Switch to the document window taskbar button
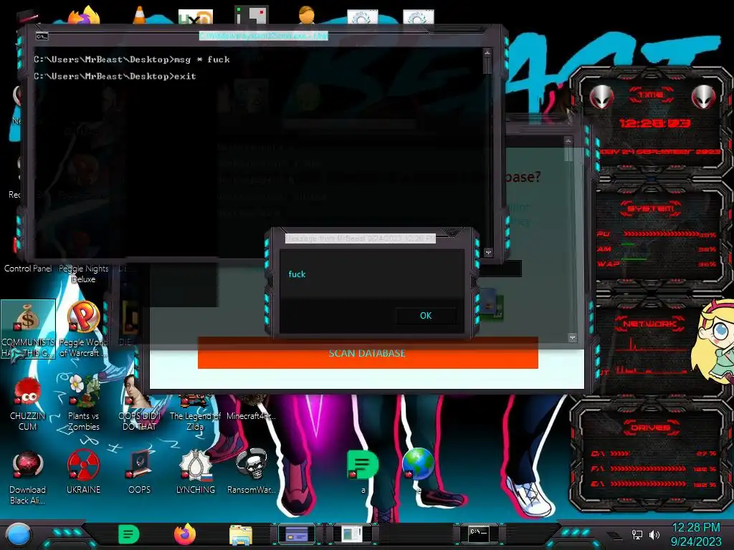This screenshot has height=550, width=734. 352,534
